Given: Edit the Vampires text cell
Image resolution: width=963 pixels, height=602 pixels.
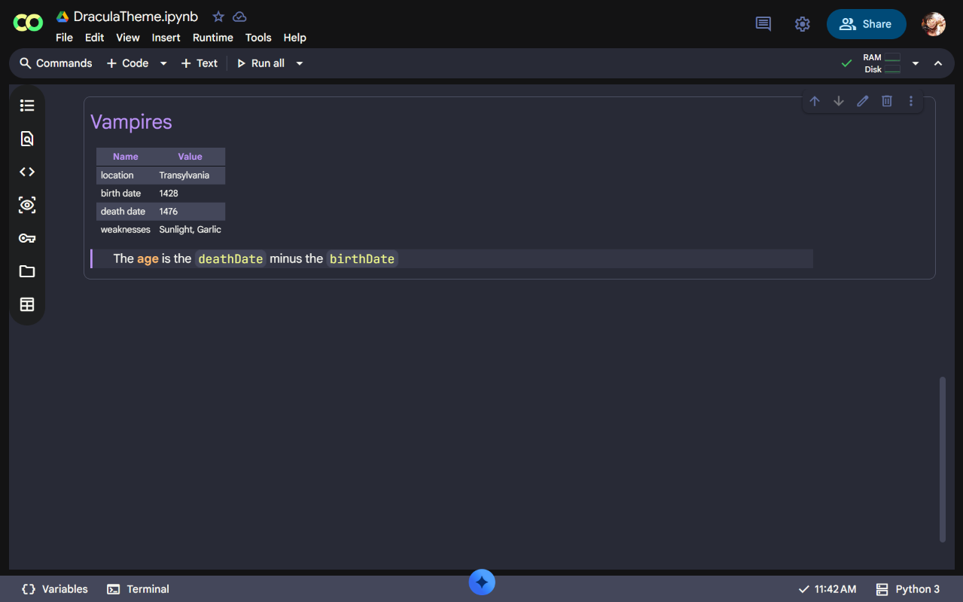Looking at the screenshot, I should (x=863, y=101).
